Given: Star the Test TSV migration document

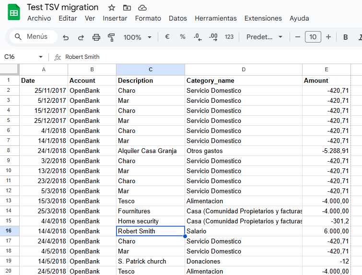Looking at the screenshot, I should pyautogui.click(x=112, y=8).
